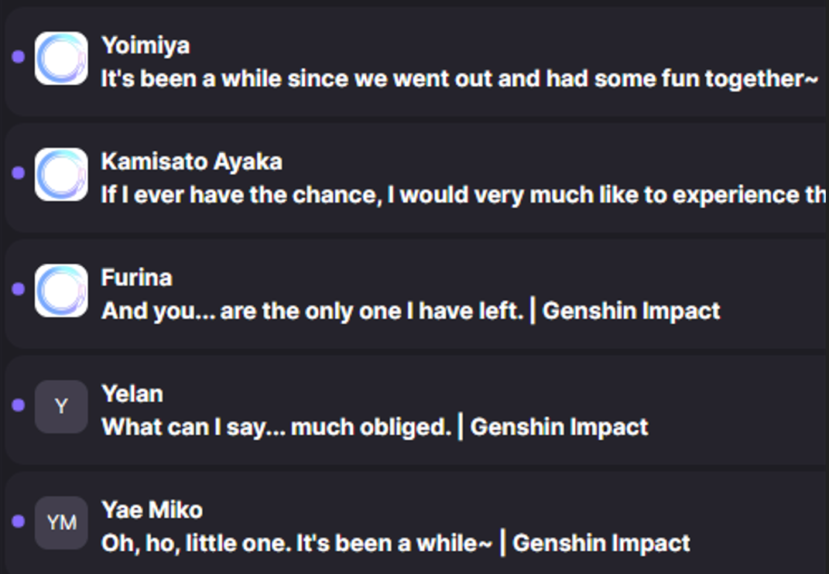
Task: Select the Furina name label
Action: 137,278
